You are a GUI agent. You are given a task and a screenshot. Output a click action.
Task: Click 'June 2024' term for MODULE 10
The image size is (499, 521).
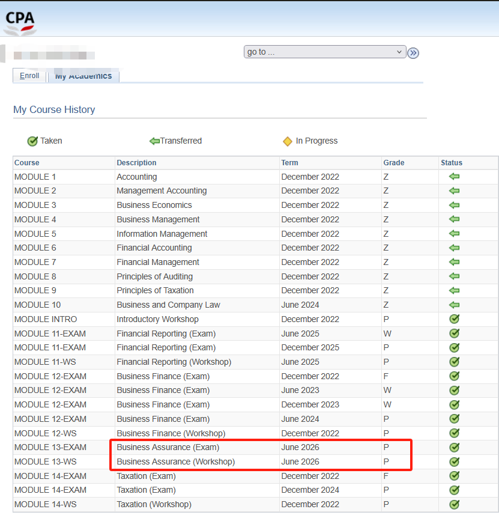[300, 305]
